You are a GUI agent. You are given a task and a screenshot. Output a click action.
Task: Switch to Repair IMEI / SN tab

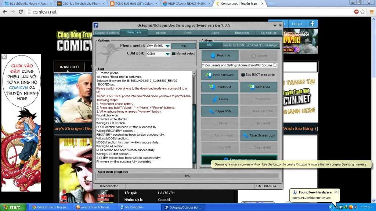[x=234, y=45]
